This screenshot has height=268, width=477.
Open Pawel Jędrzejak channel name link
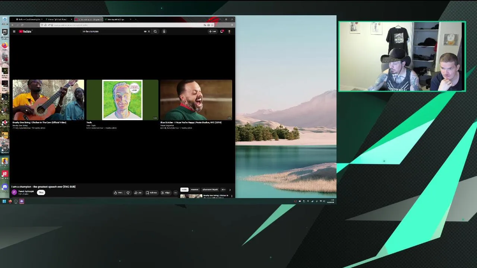26,191
